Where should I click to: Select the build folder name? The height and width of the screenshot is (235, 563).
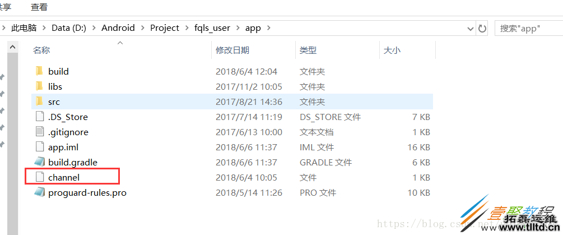click(58, 71)
